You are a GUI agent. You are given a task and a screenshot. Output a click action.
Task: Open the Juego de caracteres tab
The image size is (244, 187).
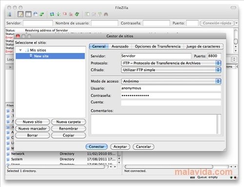[203, 46]
